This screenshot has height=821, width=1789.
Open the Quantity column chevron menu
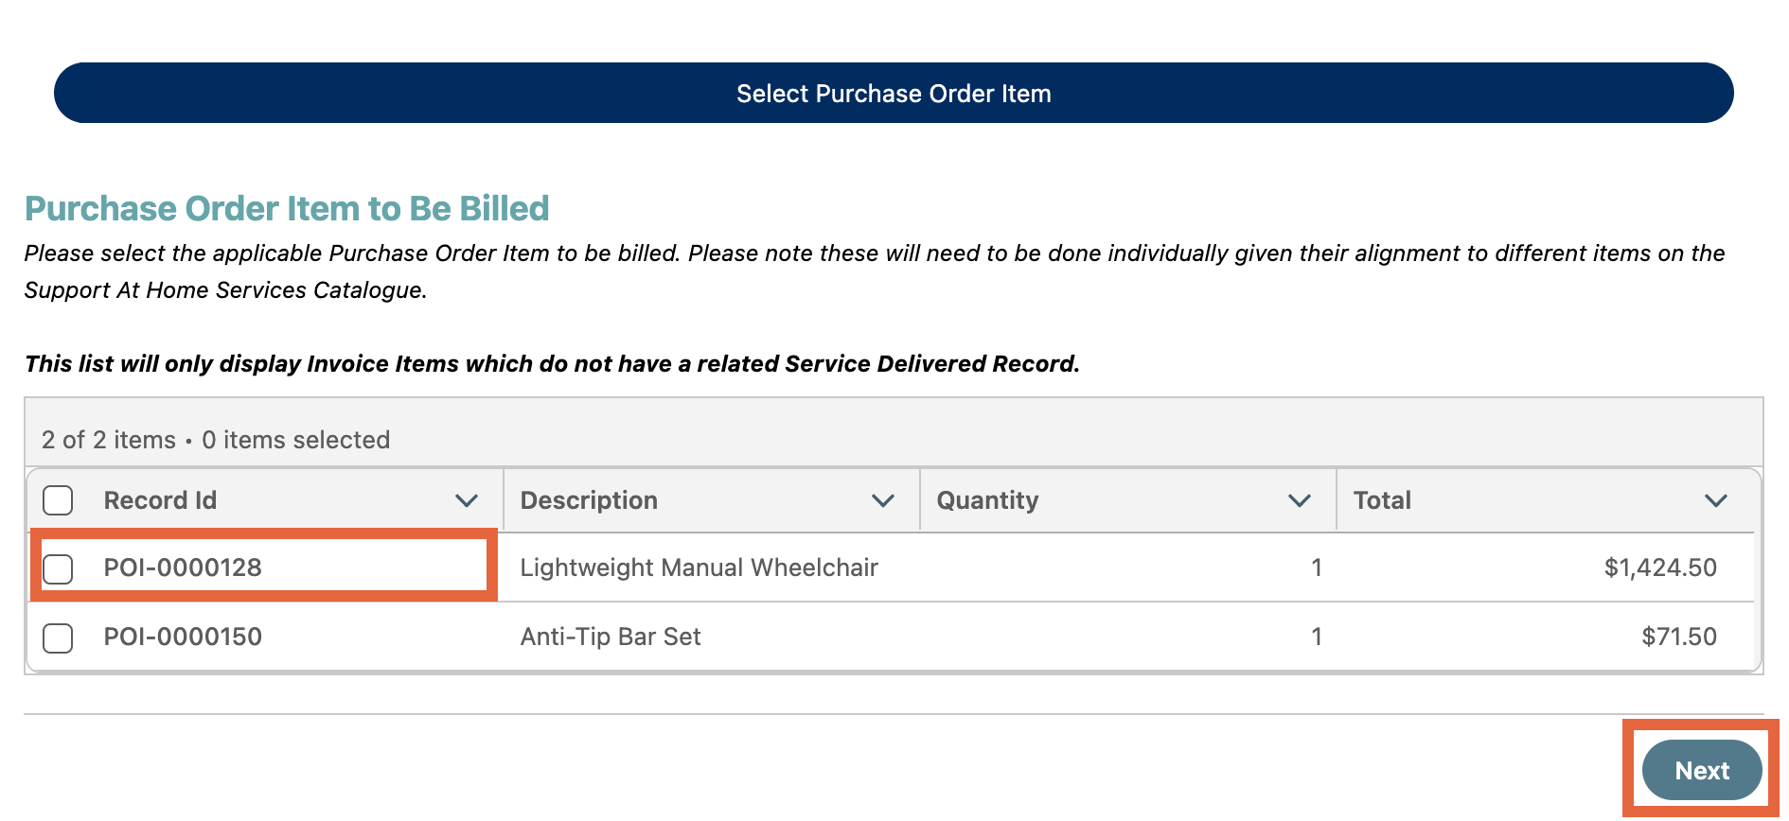coord(1299,500)
